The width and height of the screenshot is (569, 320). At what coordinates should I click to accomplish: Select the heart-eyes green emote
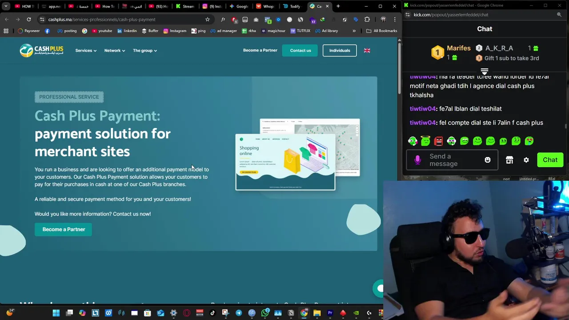pyautogui.click(x=529, y=141)
